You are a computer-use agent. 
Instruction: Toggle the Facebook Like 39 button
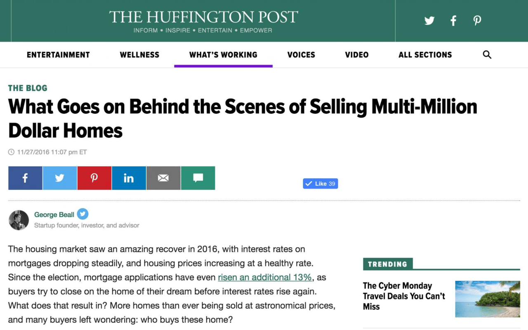tap(321, 184)
